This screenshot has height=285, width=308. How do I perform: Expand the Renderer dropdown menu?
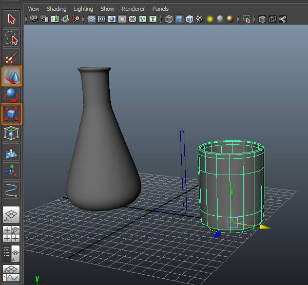coord(133,9)
